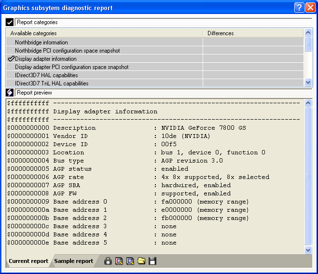The width and height of the screenshot is (318, 274).
Task: Click the Available categories column header
Action: pos(104,33)
